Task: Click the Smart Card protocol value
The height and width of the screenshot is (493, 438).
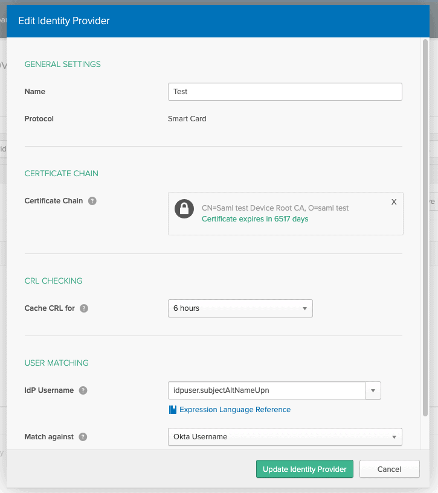Action: tap(187, 119)
